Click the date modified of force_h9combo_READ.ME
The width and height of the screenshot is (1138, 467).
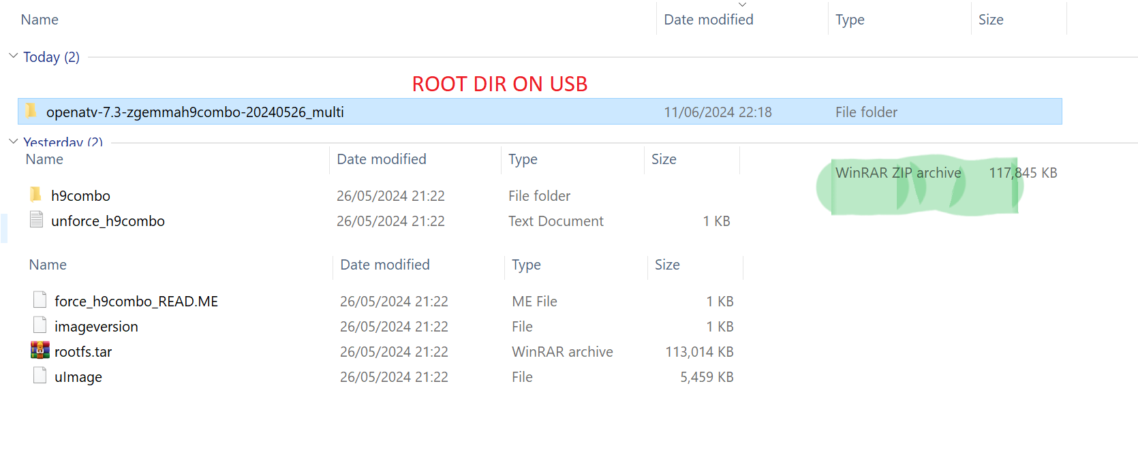[x=394, y=302]
